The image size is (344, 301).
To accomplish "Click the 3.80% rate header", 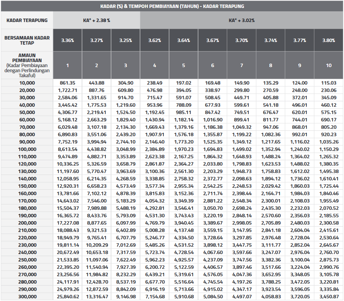I will coord(328,39).
